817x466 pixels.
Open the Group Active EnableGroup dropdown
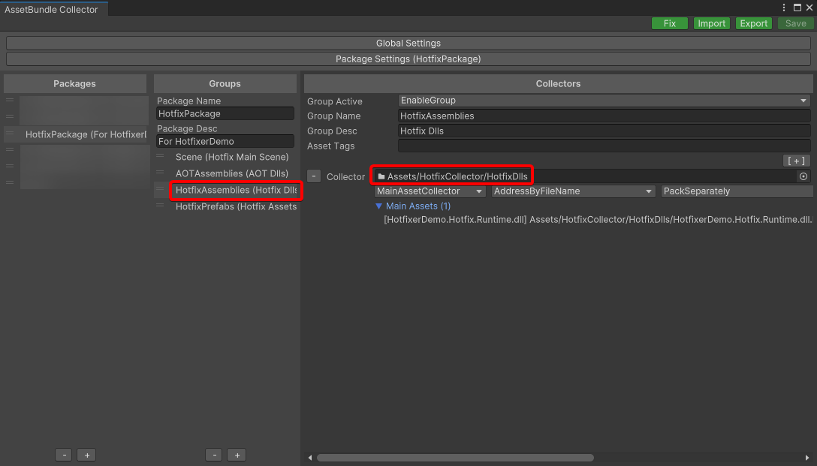click(604, 101)
